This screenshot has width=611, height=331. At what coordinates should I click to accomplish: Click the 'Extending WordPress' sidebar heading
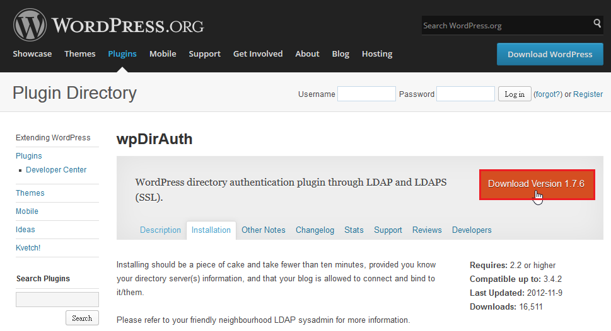(x=53, y=138)
